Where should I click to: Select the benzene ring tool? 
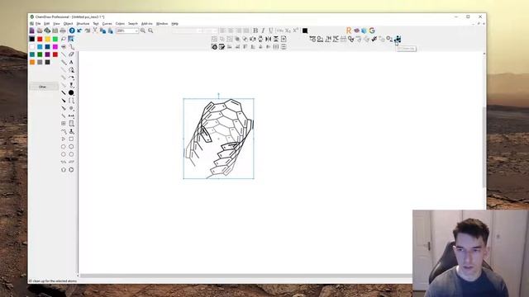pyautogui.click(x=71, y=170)
